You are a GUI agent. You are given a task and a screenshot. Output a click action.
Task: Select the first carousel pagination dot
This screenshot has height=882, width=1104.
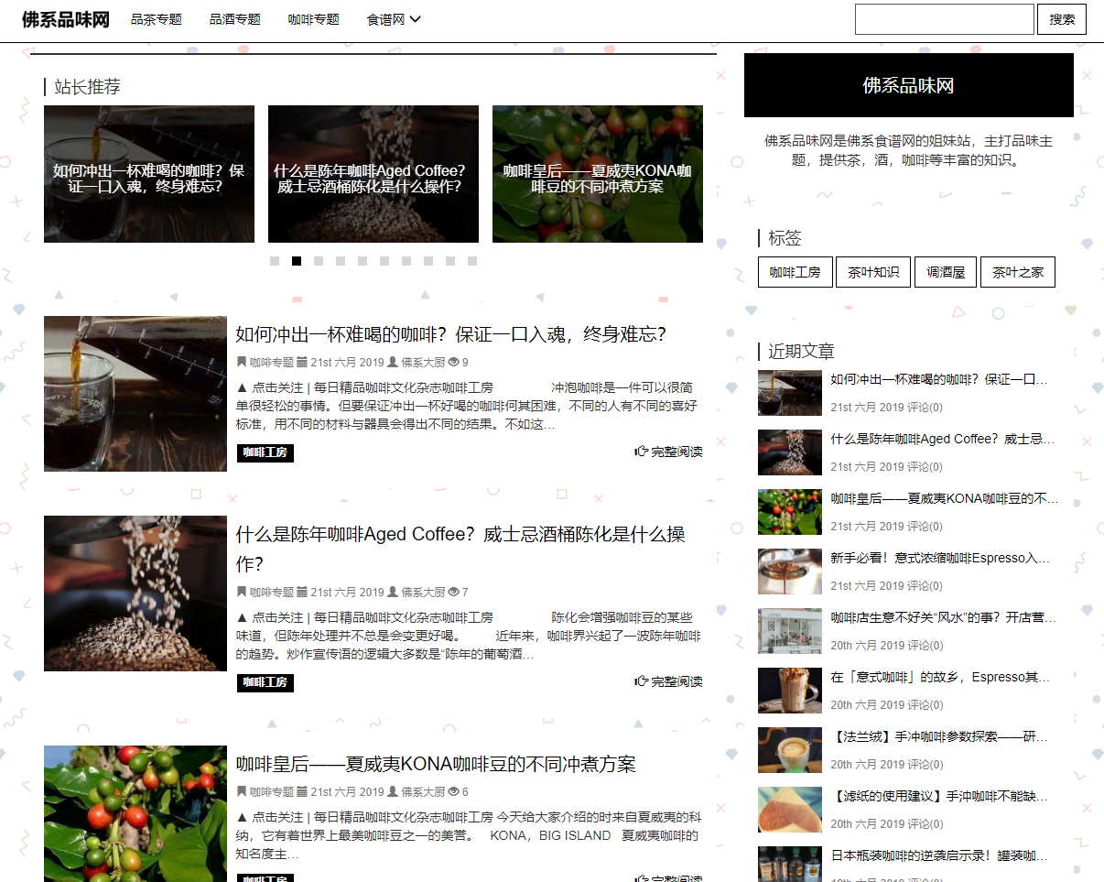tap(275, 261)
